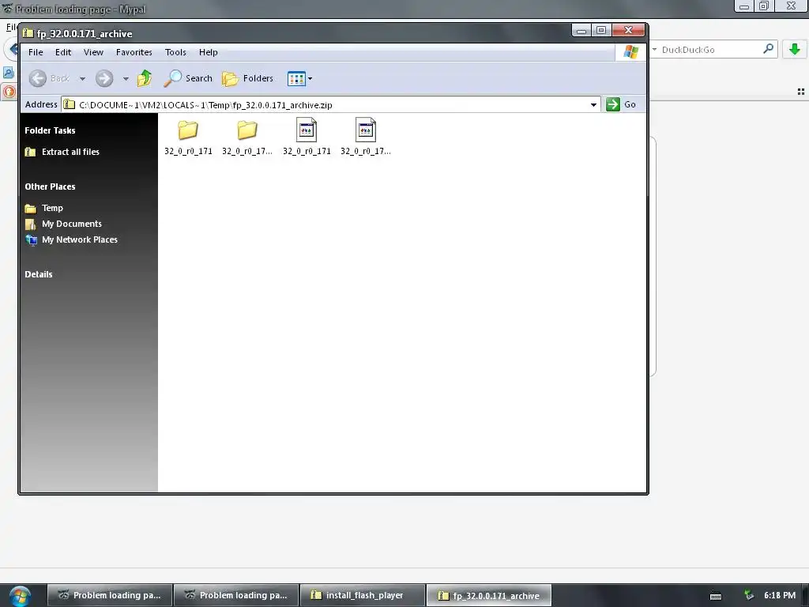This screenshot has height=607, width=809.
Task: Switch to install_flash_player taskbar window
Action: 363,595
